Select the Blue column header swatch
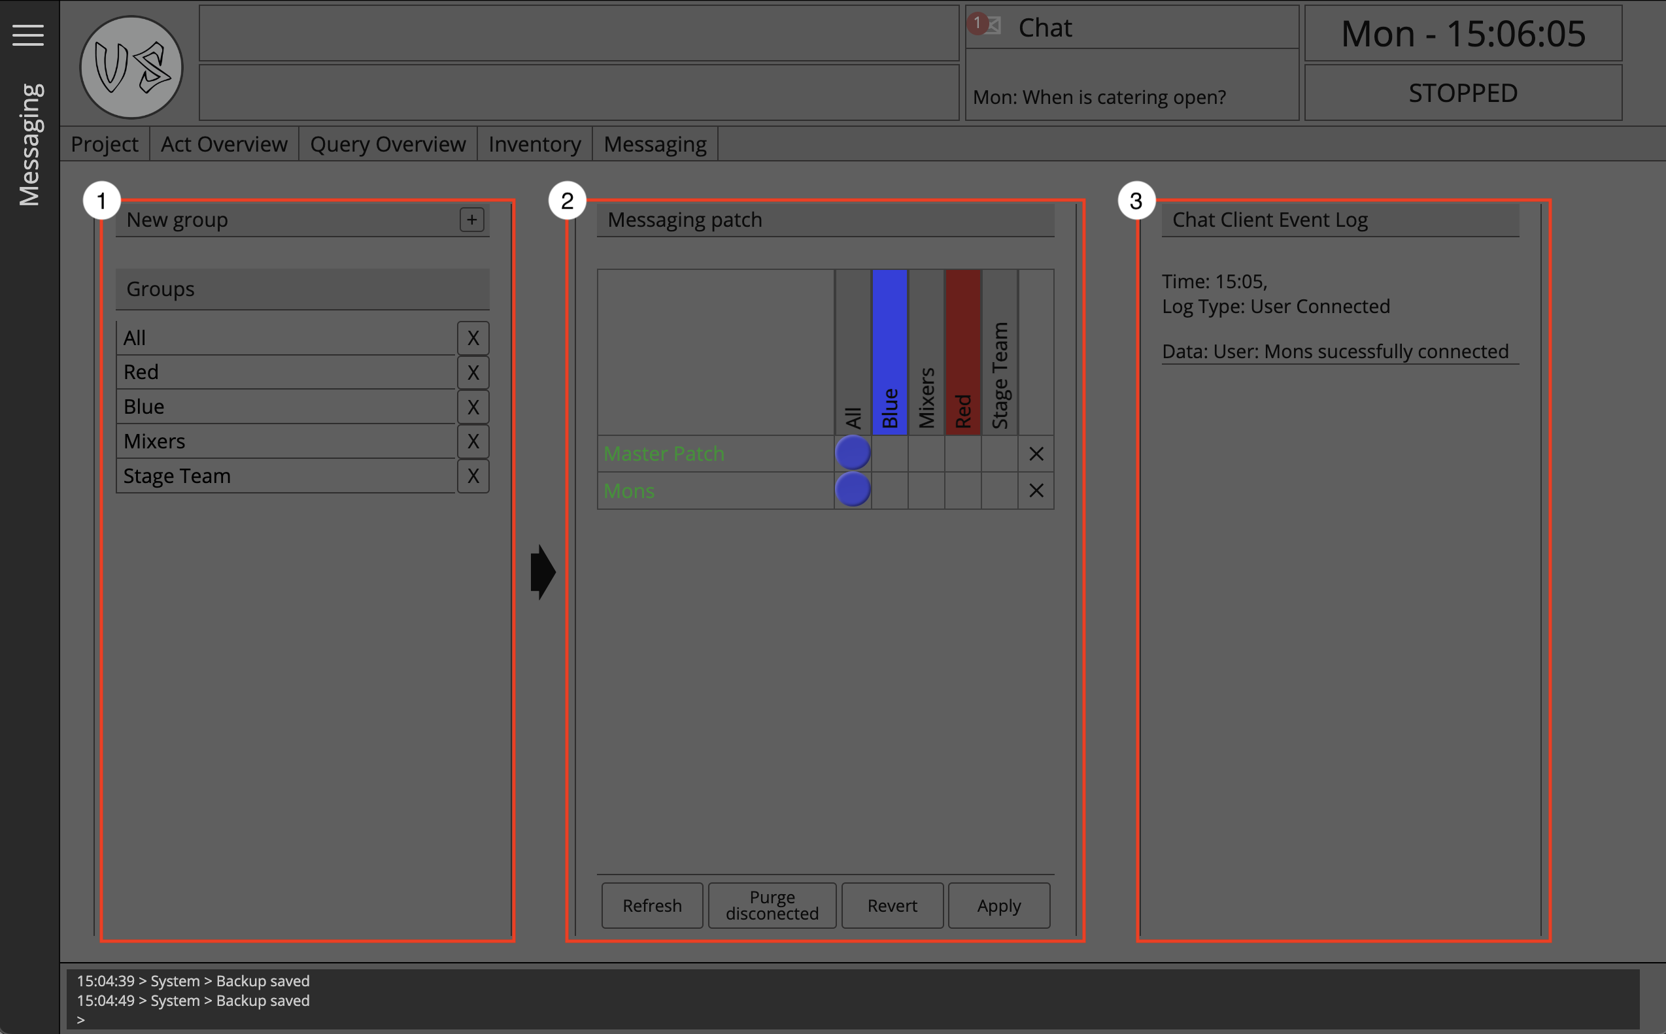1666x1034 pixels. [x=890, y=352]
